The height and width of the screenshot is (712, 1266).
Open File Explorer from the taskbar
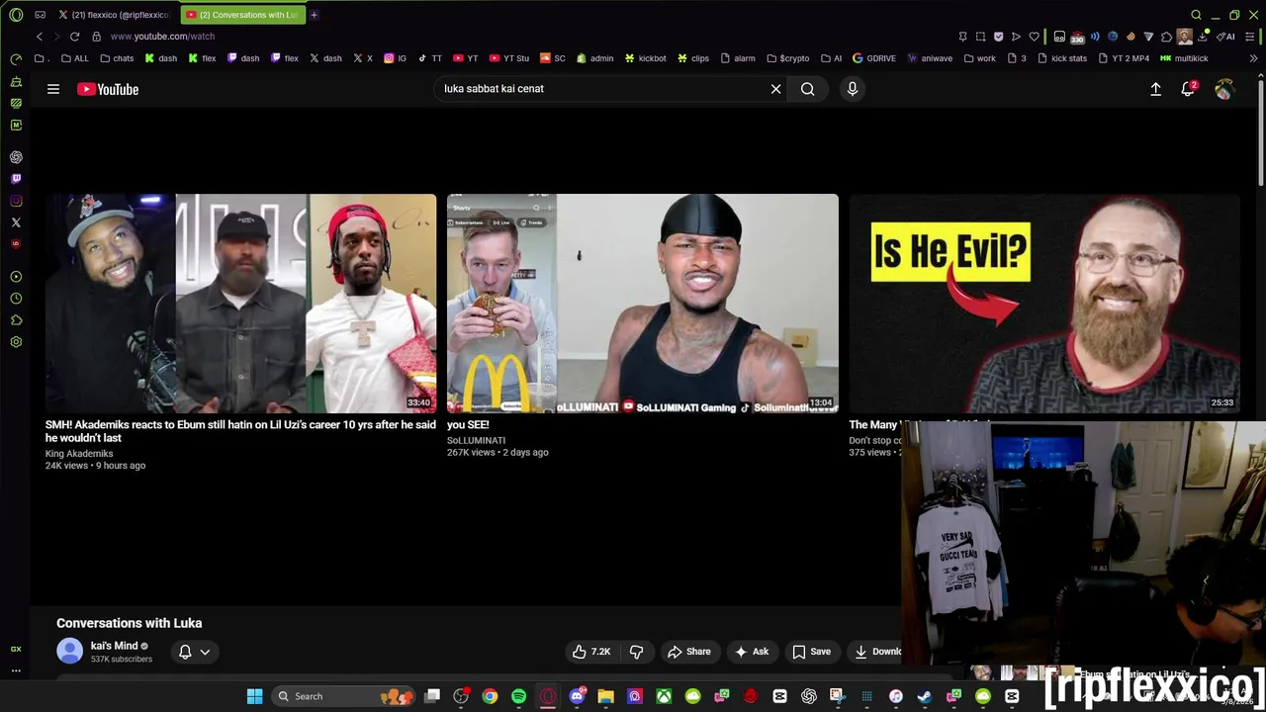(x=605, y=696)
